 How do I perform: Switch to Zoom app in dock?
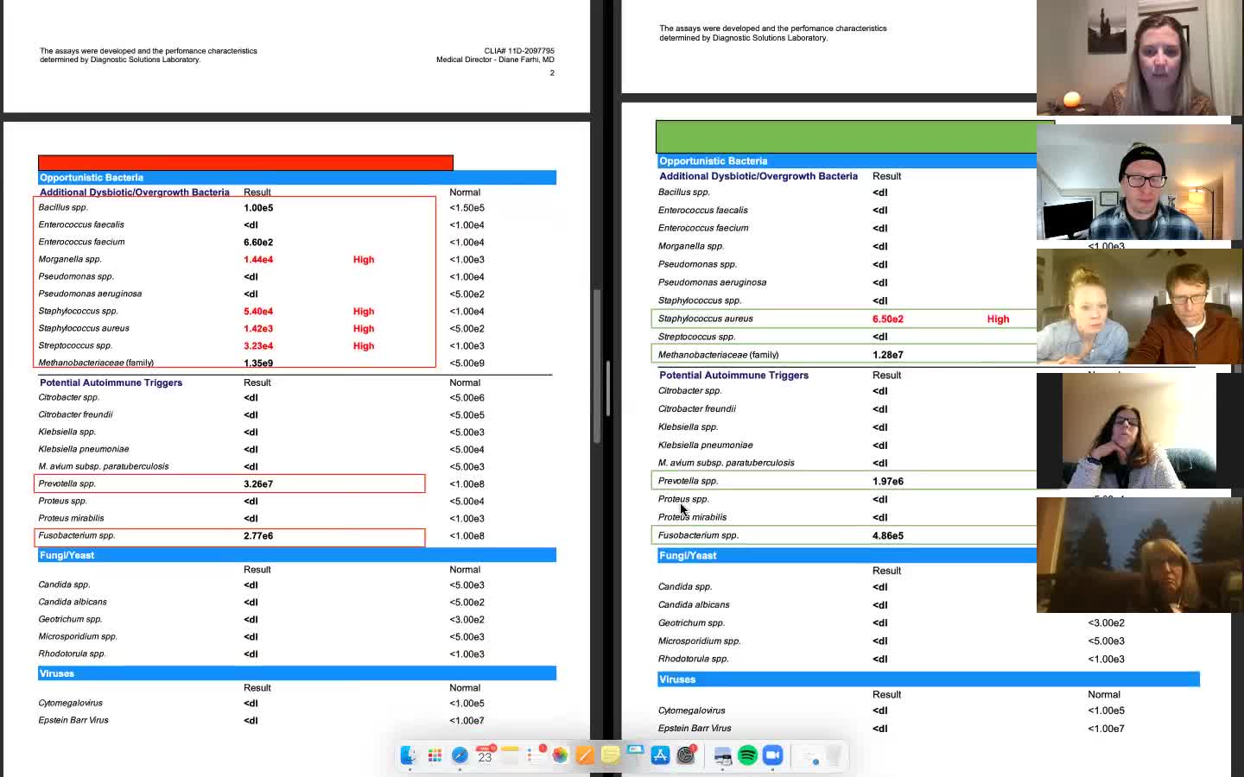(x=772, y=755)
